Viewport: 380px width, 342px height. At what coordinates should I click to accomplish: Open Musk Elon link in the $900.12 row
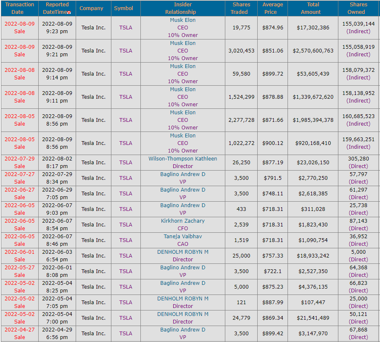183,136
